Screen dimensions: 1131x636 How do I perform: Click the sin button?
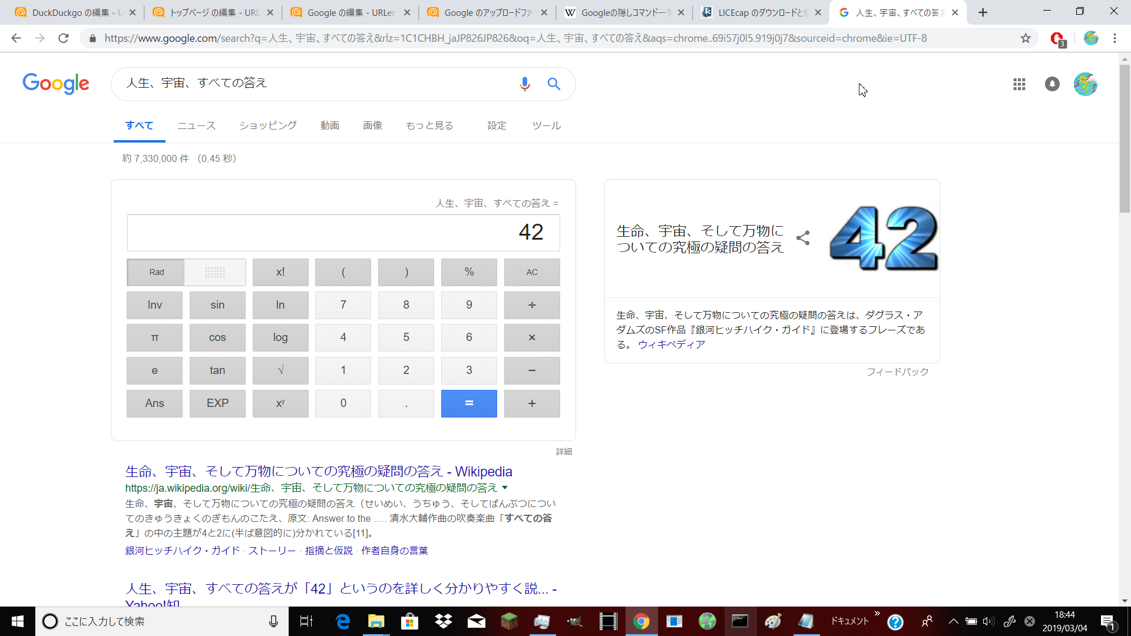[217, 305]
